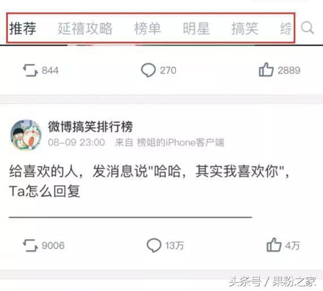
Task: Switch to the 推荐 tab
Action: click(x=23, y=28)
